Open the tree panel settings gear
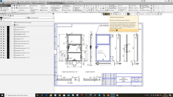The image size is (173, 97). [x=53, y=14]
